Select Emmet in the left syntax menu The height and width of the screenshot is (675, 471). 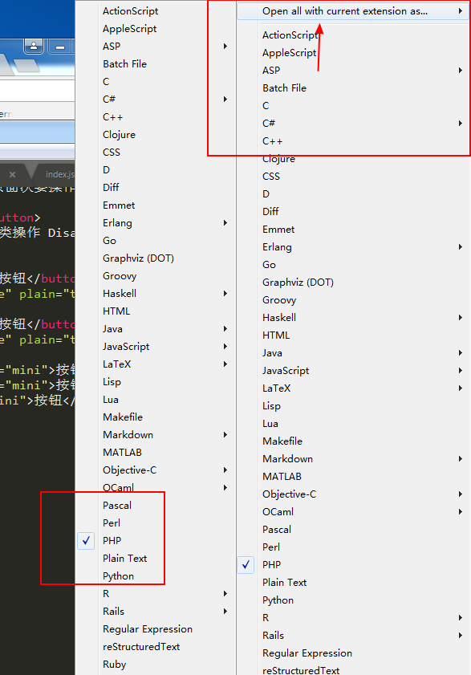(x=119, y=205)
